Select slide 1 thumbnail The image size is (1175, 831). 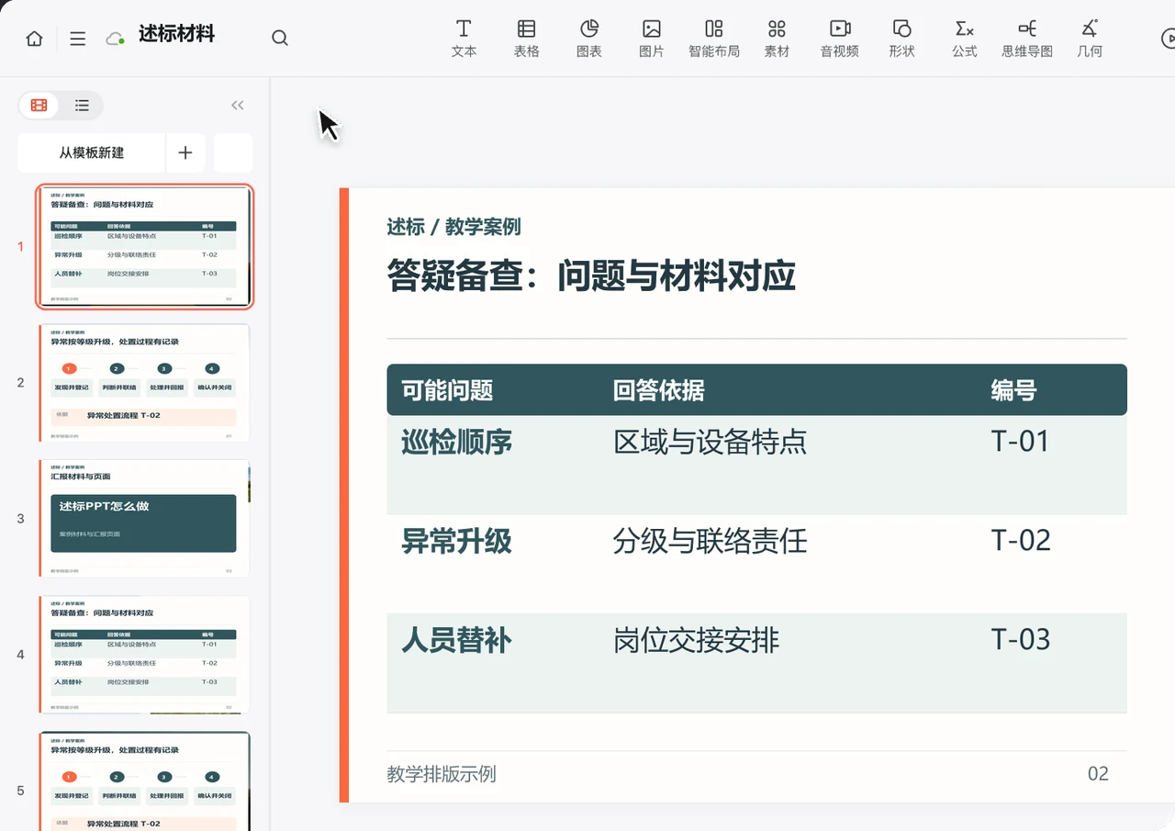click(x=145, y=246)
